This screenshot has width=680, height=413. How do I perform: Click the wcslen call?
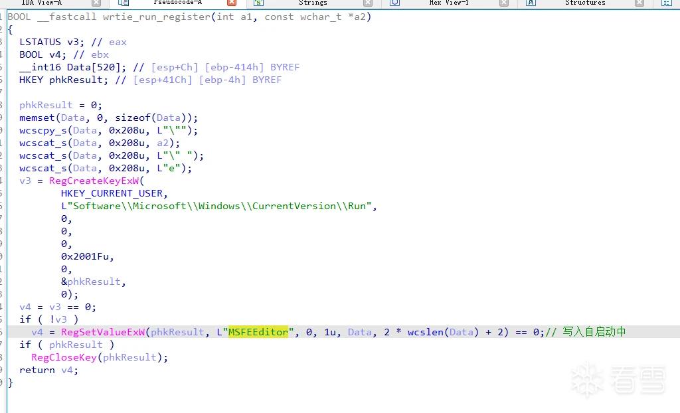point(426,332)
